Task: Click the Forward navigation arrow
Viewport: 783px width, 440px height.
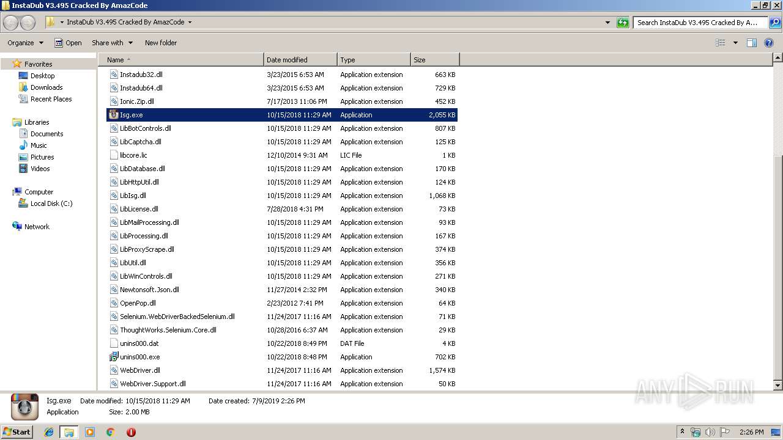Action: pos(28,23)
